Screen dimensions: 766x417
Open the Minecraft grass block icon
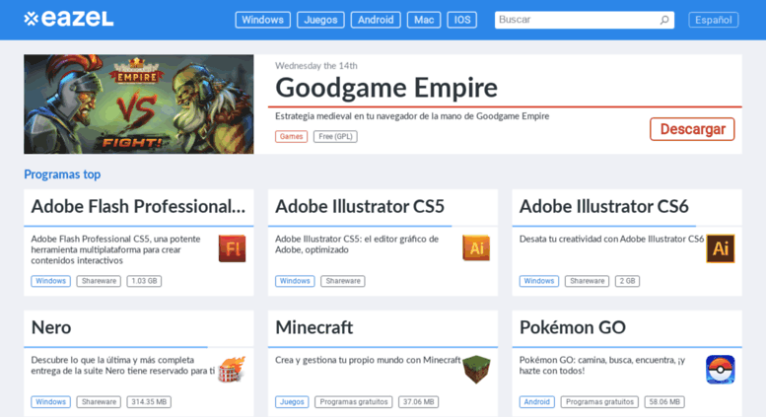point(476,370)
